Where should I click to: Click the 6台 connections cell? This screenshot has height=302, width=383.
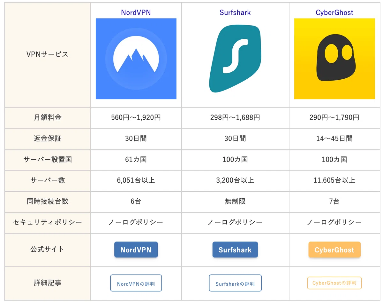point(136,202)
